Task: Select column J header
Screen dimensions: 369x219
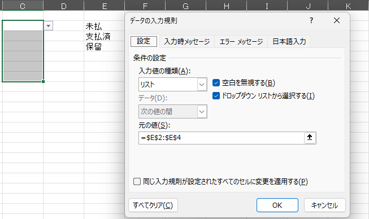Action: (308, 6)
